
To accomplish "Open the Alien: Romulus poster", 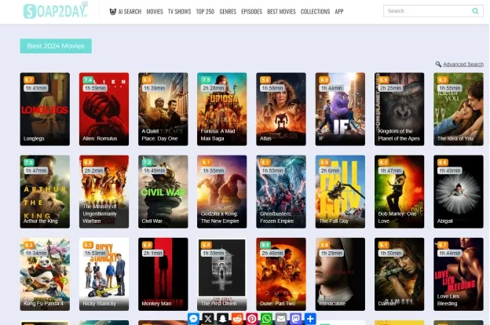I will tap(104, 109).
